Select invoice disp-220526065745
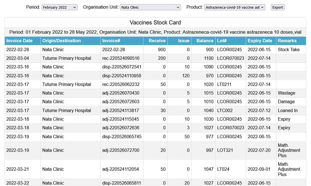 [x=122, y=137]
